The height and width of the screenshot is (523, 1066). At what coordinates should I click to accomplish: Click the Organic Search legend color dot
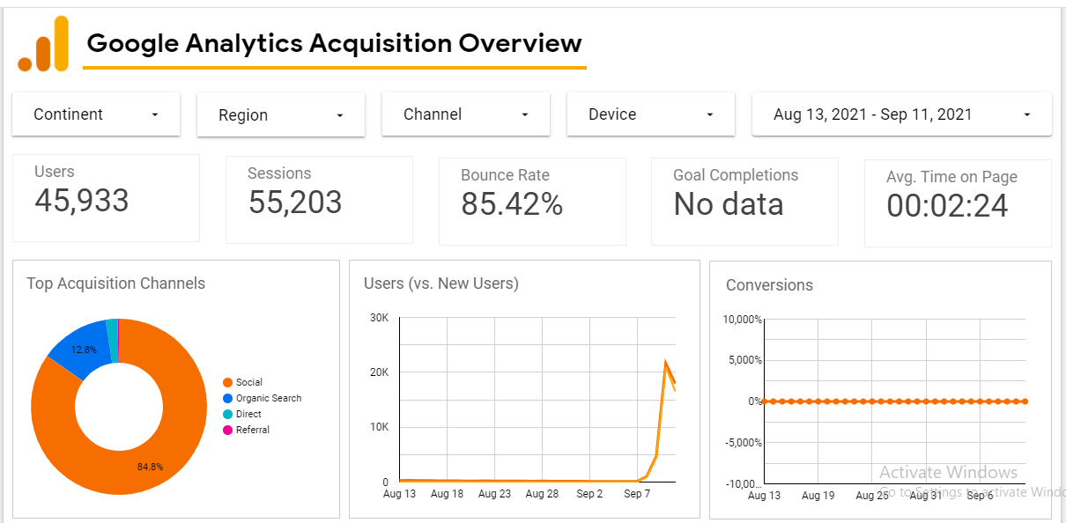(228, 398)
